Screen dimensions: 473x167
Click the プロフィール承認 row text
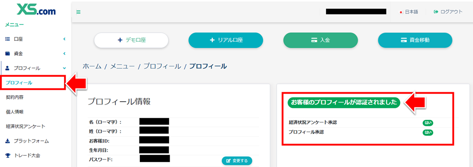pos(306,132)
